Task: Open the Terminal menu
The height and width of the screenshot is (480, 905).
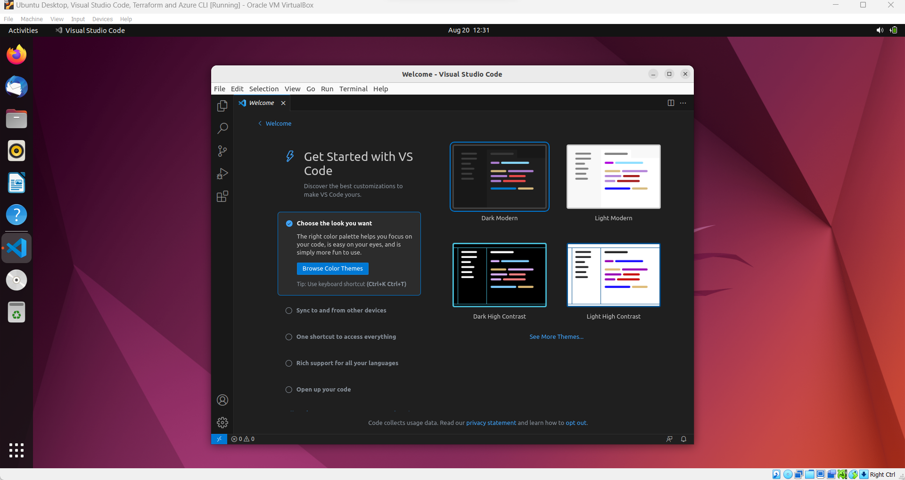Action: click(353, 89)
